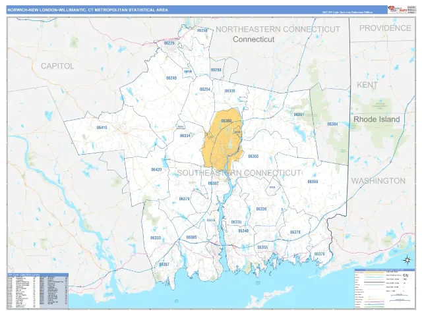
Task: Click the MarketMaps logo at top right
Action: 398,9
